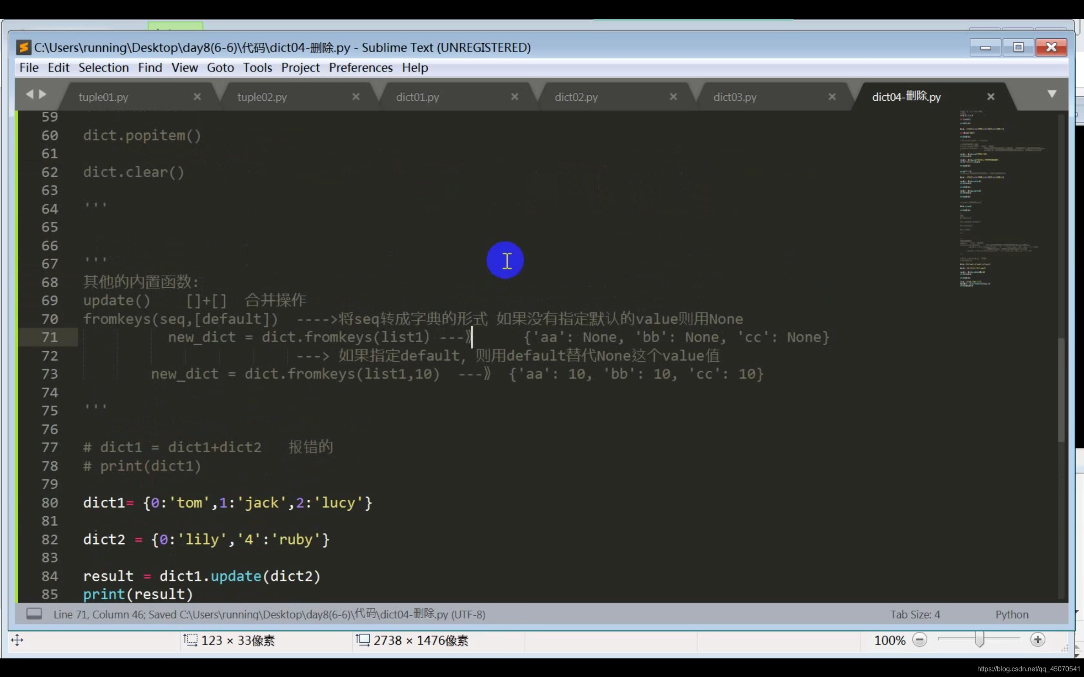Click the zoom in plus button
The width and height of the screenshot is (1084, 677).
point(1037,640)
